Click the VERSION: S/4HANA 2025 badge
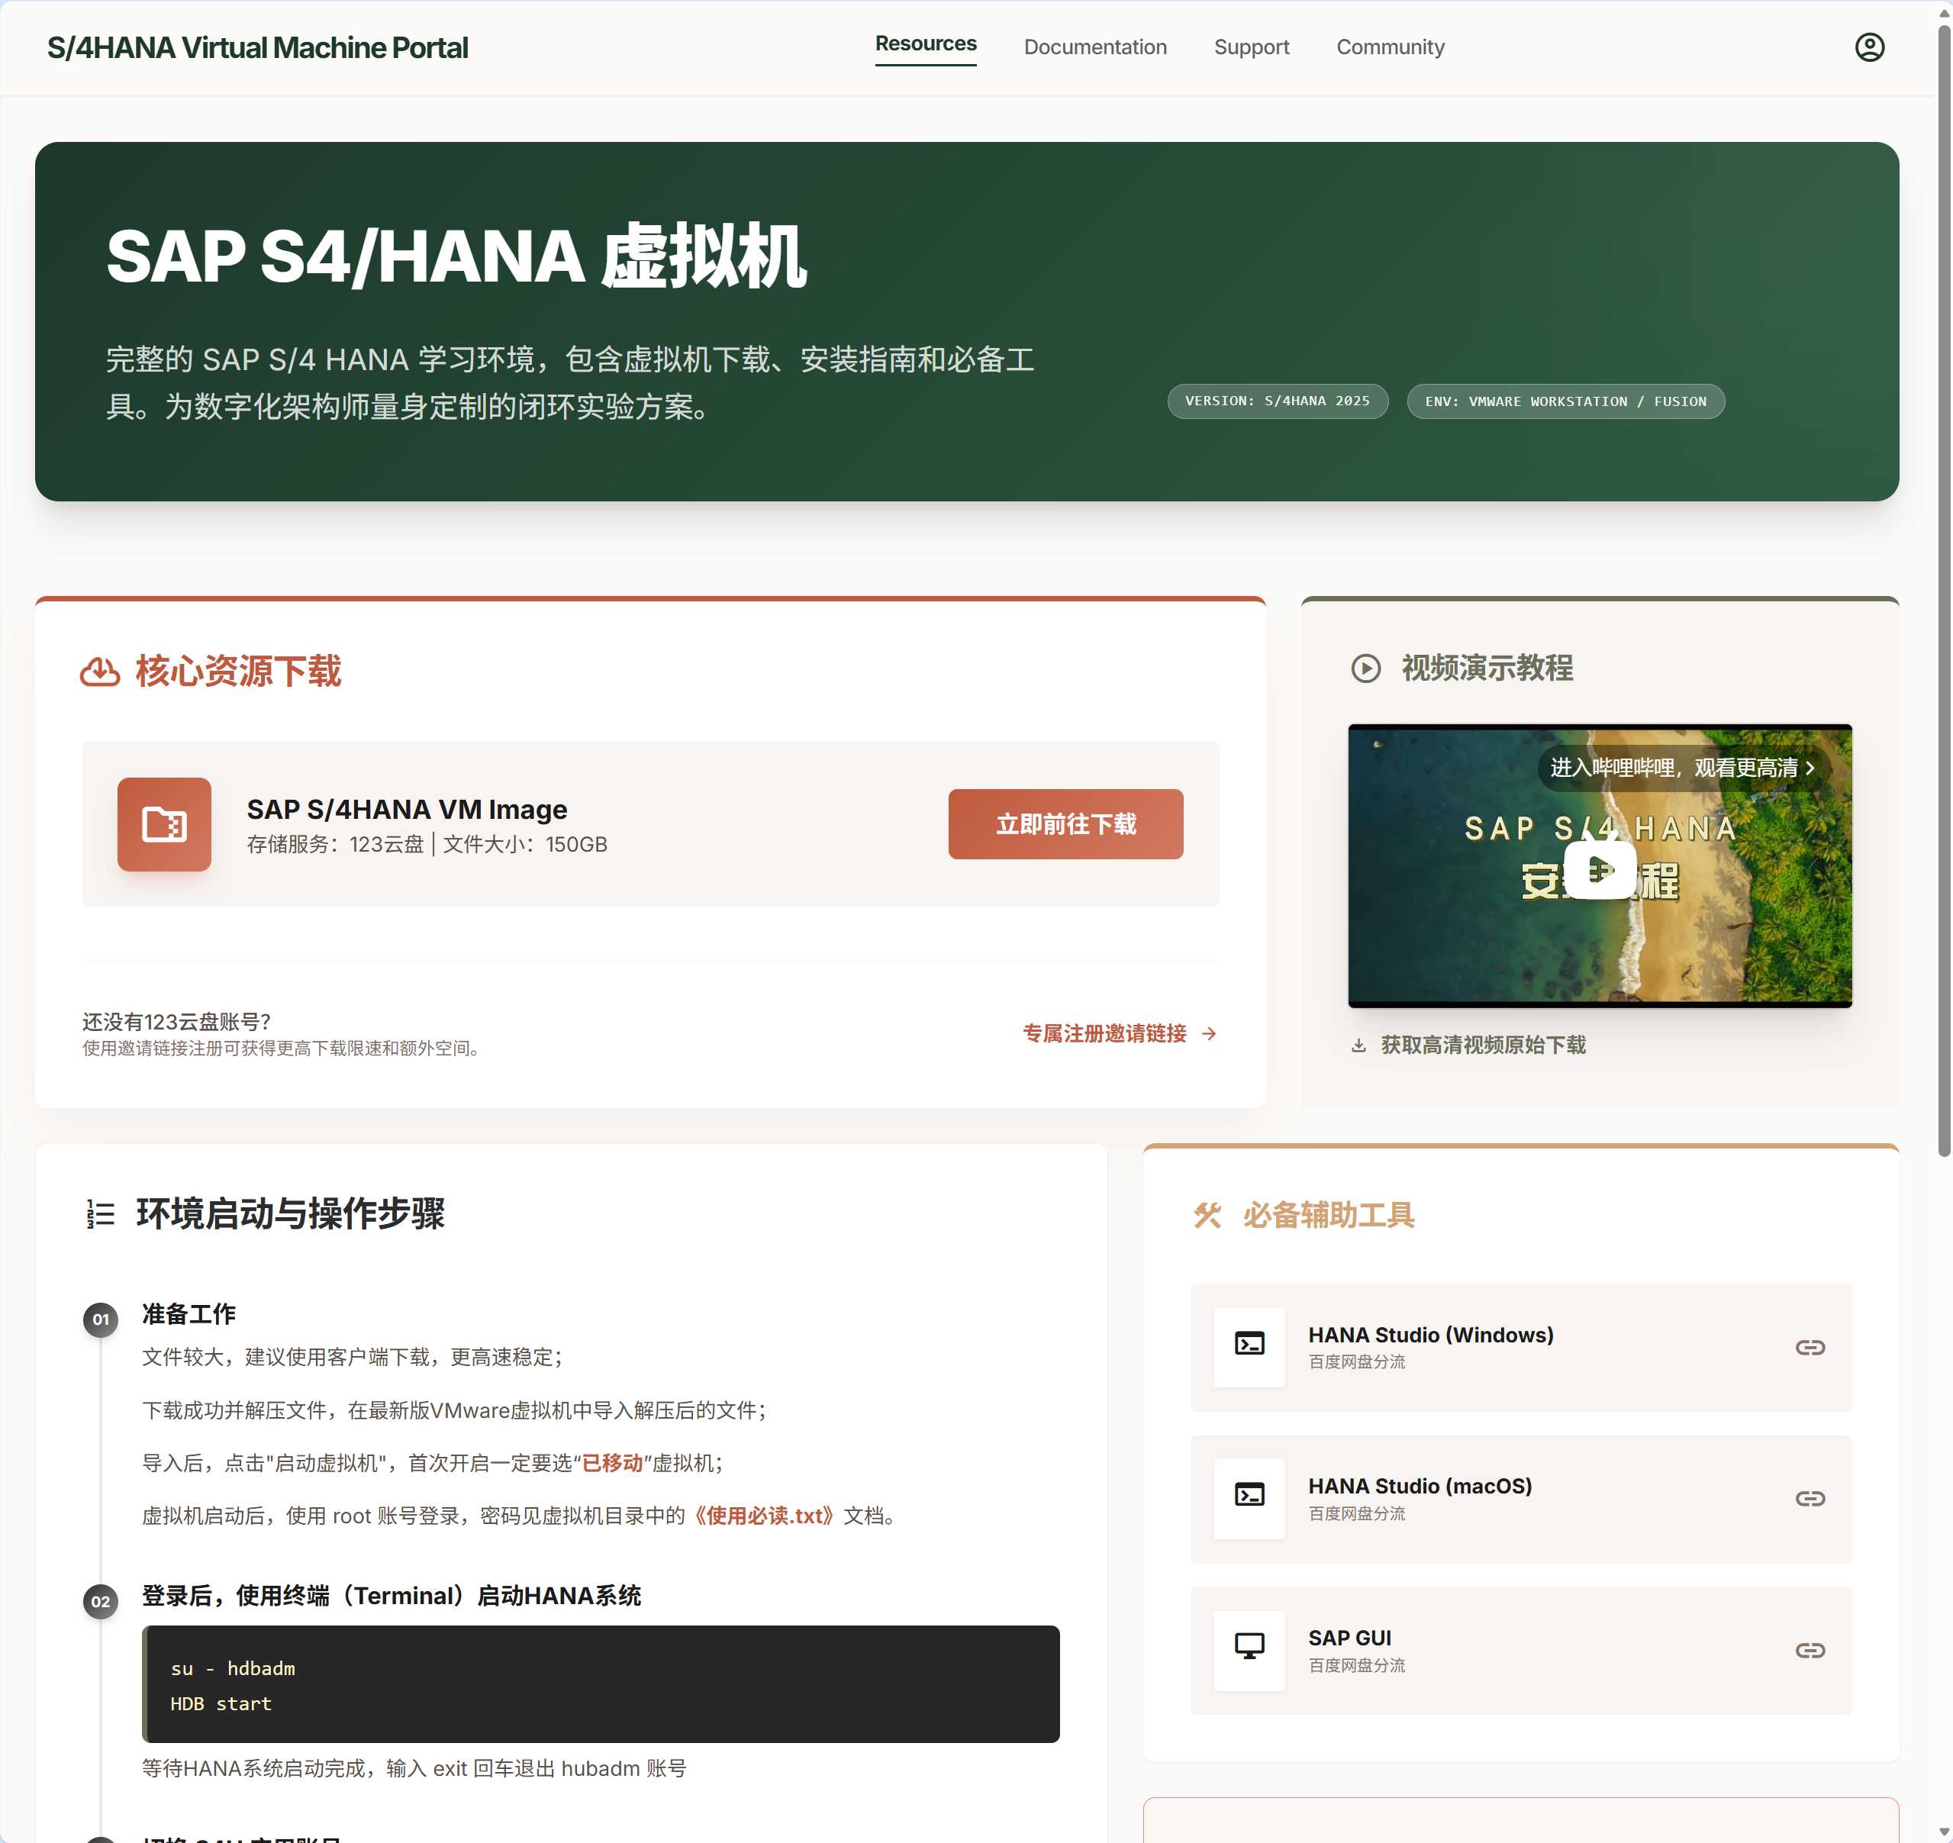 coord(1277,401)
